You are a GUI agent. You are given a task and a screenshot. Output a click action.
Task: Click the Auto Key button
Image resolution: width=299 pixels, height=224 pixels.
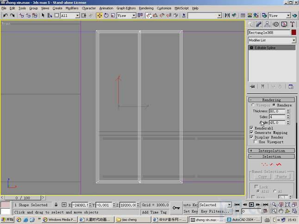[x=190, y=205]
